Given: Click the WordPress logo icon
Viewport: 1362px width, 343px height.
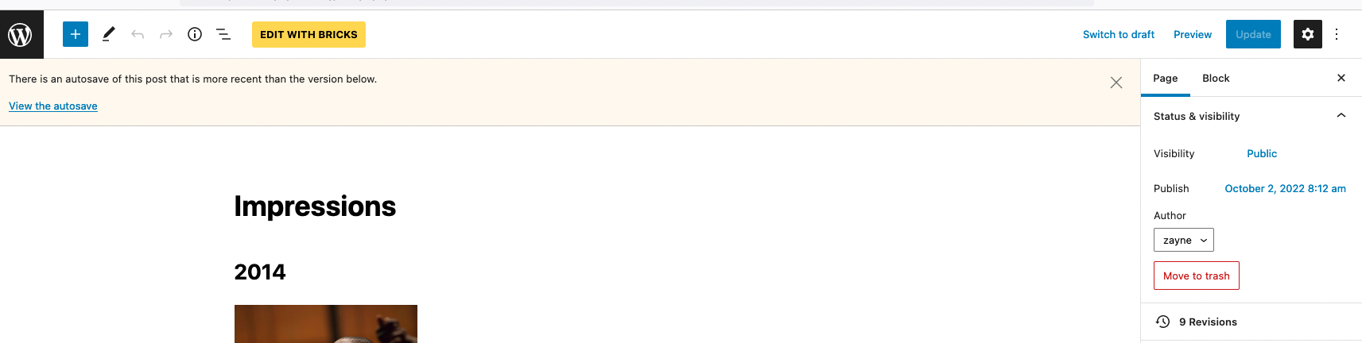Looking at the screenshot, I should pos(21,34).
